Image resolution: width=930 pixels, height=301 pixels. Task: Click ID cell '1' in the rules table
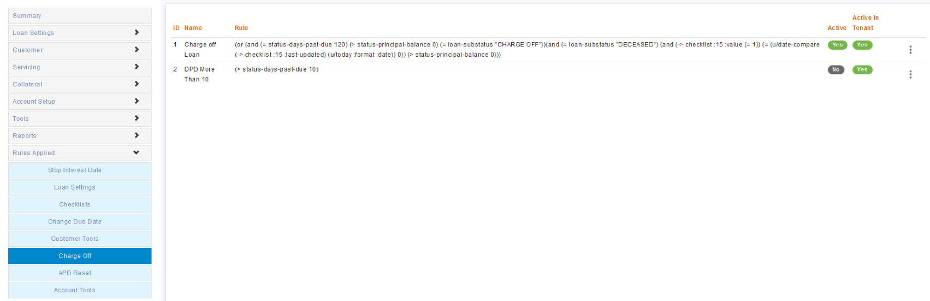pos(175,45)
